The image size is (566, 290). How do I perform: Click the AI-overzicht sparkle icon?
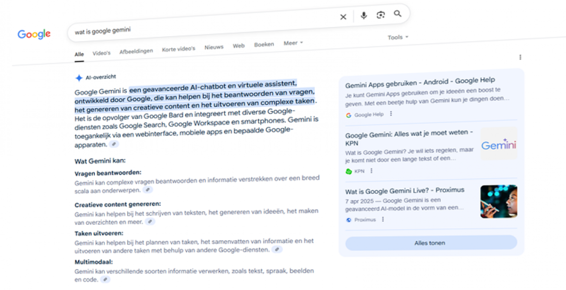(79, 78)
